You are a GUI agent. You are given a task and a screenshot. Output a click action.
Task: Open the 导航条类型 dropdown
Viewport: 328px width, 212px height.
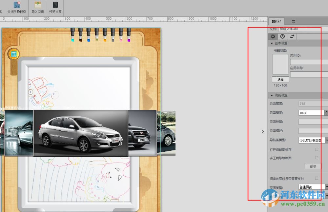(326, 140)
